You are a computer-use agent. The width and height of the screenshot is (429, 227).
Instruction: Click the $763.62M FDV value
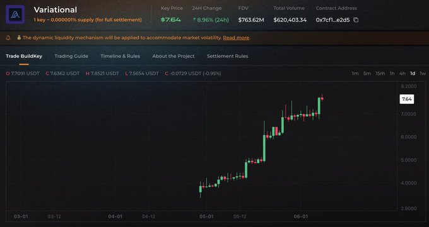coord(251,20)
